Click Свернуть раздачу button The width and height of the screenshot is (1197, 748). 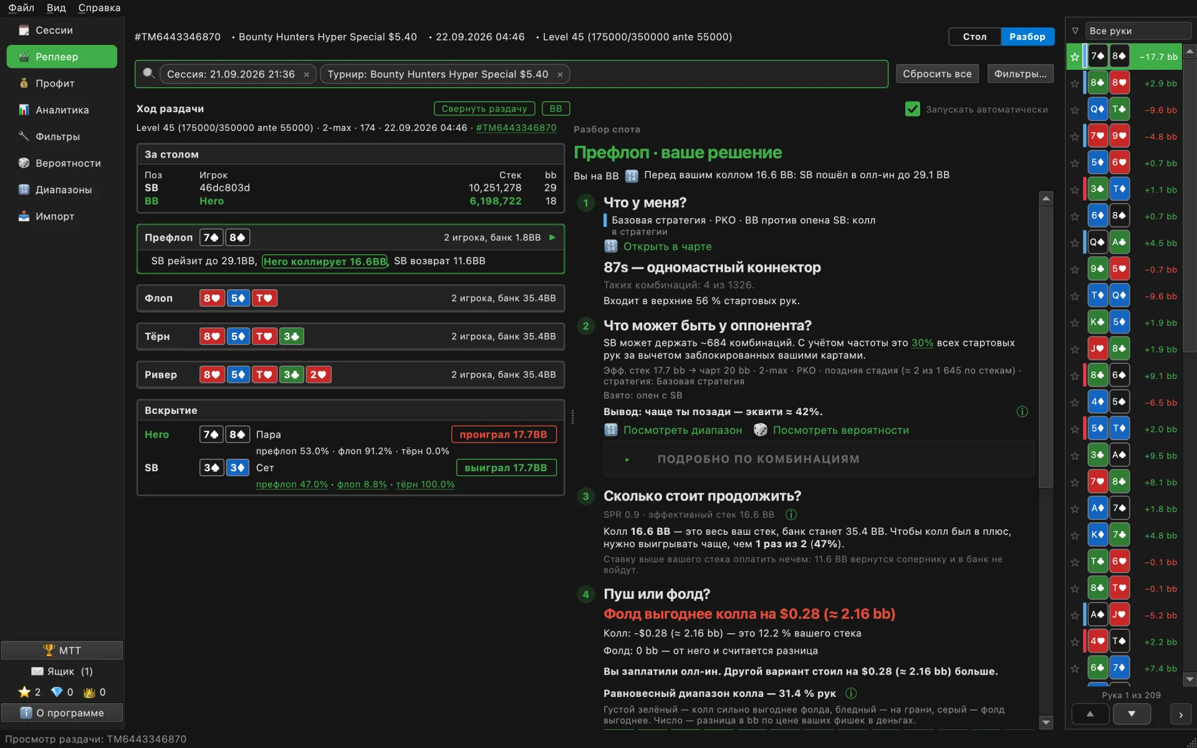coord(484,108)
